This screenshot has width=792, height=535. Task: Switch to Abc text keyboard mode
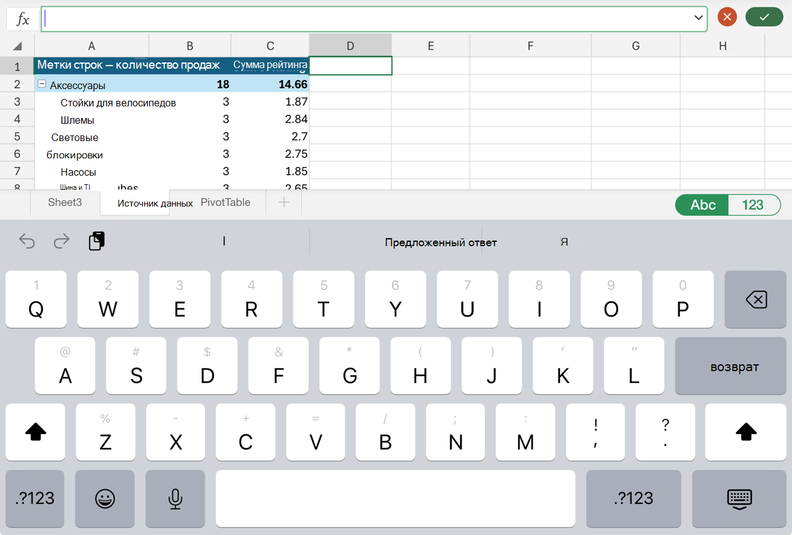(x=703, y=205)
